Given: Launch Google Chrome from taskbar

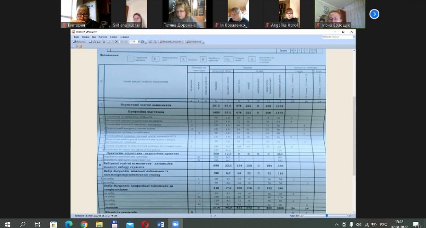Looking at the screenshot, I should (84, 224).
